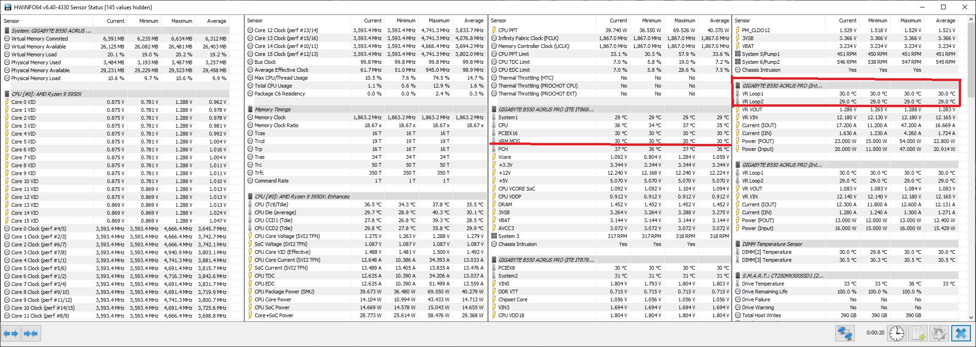Select the Infinity Fabric Clock (FCLK) row

coord(610,38)
